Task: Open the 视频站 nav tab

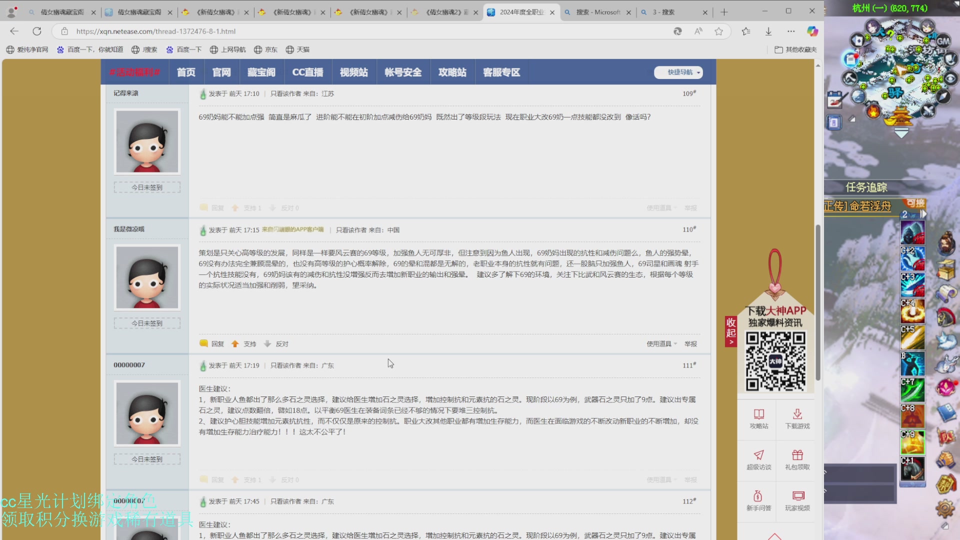Action: coord(353,72)
